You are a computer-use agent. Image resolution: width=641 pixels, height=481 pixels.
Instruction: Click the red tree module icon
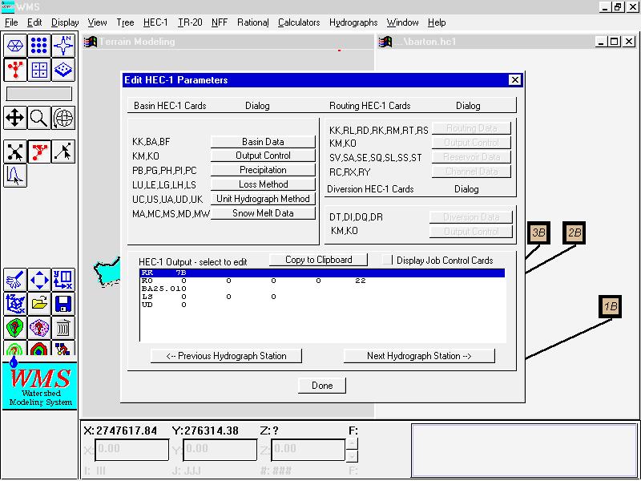pos(14,70)
